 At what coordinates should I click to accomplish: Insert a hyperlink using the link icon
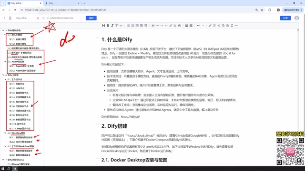tap(121, 26)
